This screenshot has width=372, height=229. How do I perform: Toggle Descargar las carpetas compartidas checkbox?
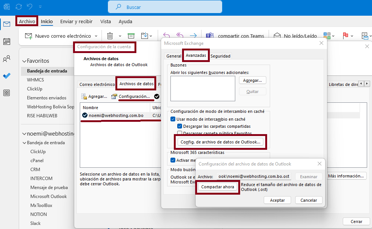[x=179, y=126]
